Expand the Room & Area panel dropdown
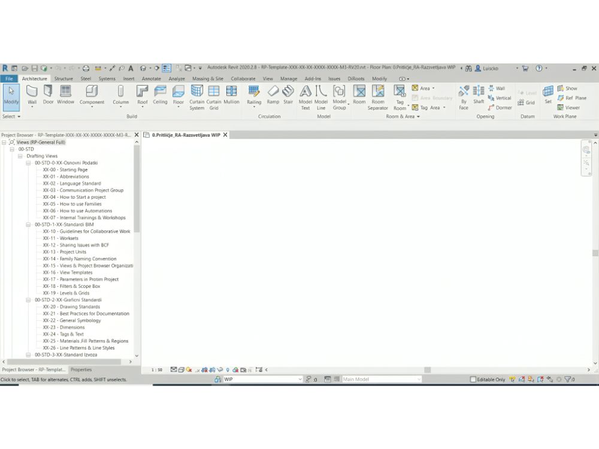The height and width of the screenshot is (449, 599). pyautogui.click(x=418, y=117)
